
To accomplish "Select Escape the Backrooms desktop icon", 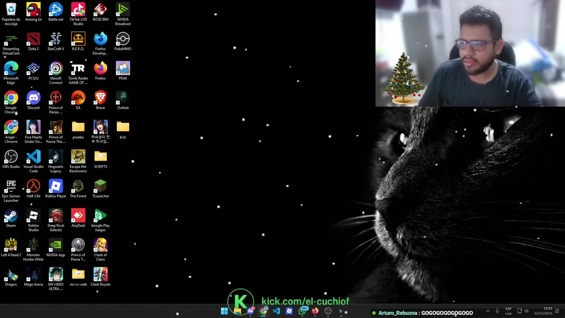I will (78, 162).
